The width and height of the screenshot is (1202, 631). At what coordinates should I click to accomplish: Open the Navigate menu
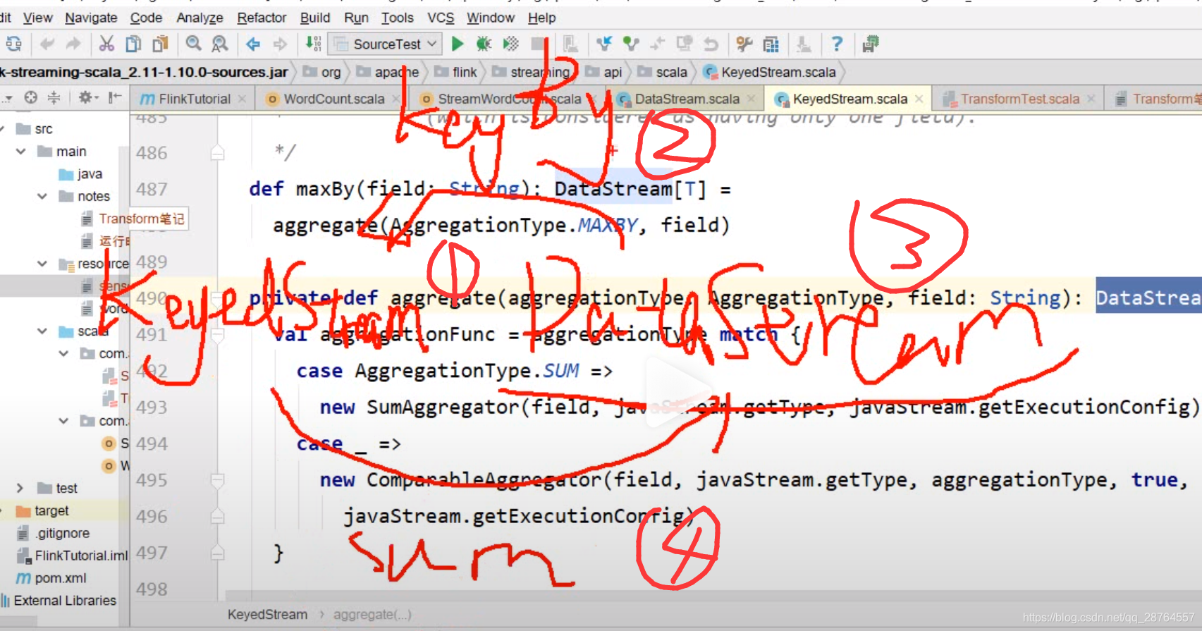pyautogui.click(x=91, y=18)
